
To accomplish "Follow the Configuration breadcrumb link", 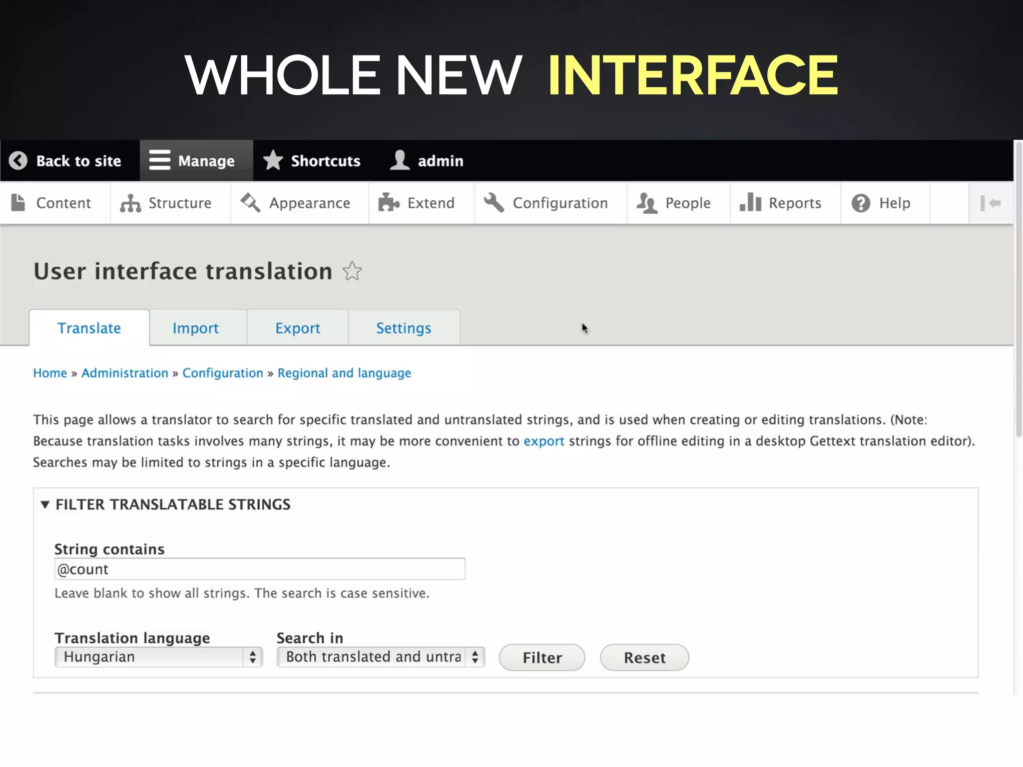I will 223,373.
